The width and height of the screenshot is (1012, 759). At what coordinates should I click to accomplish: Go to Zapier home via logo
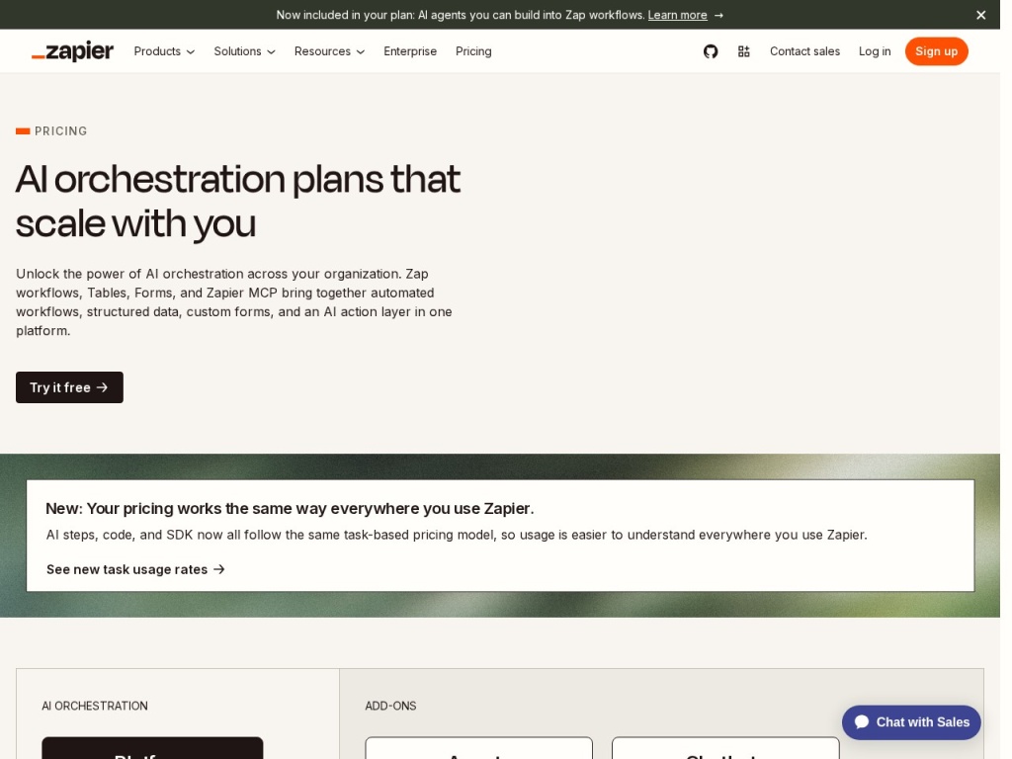click(73, 51)
